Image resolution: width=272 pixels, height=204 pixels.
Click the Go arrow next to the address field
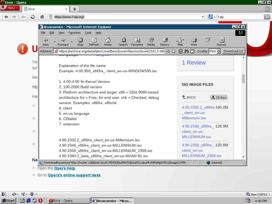(x=168, y=51)
